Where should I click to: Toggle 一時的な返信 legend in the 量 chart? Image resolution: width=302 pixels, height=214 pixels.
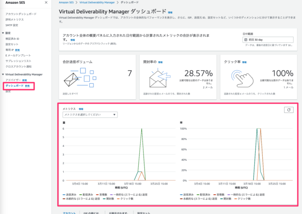point(129,195)
